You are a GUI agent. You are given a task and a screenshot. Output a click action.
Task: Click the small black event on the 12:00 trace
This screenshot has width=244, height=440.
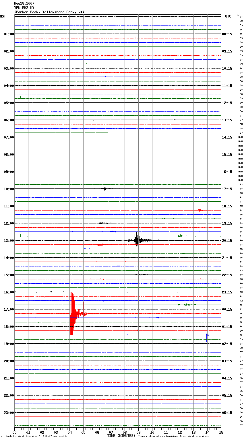pos(103,223)
